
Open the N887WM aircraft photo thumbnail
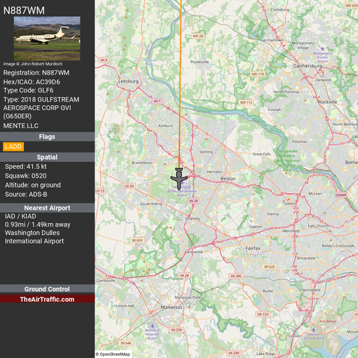(47, 39)
